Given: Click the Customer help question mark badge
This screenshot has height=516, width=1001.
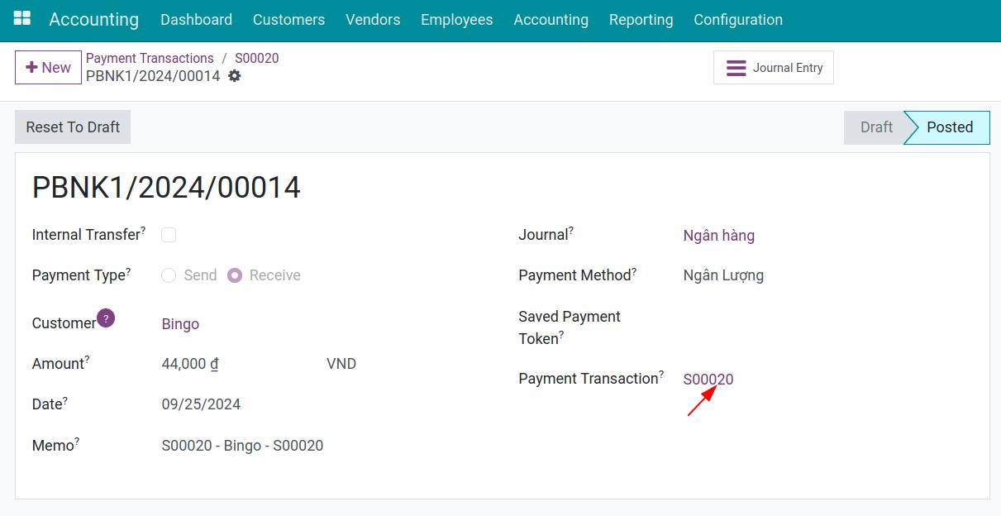Looking at the screenshot, I should pos(106,318).
